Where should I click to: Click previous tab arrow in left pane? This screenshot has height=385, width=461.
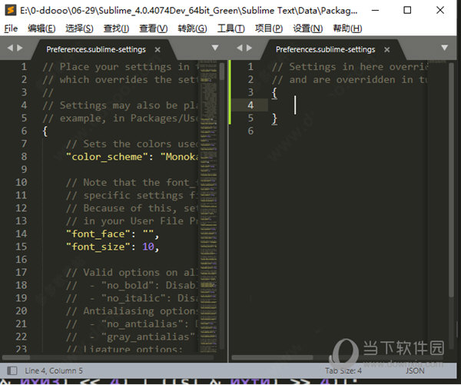pyautogui.click(x=11, y=48)
